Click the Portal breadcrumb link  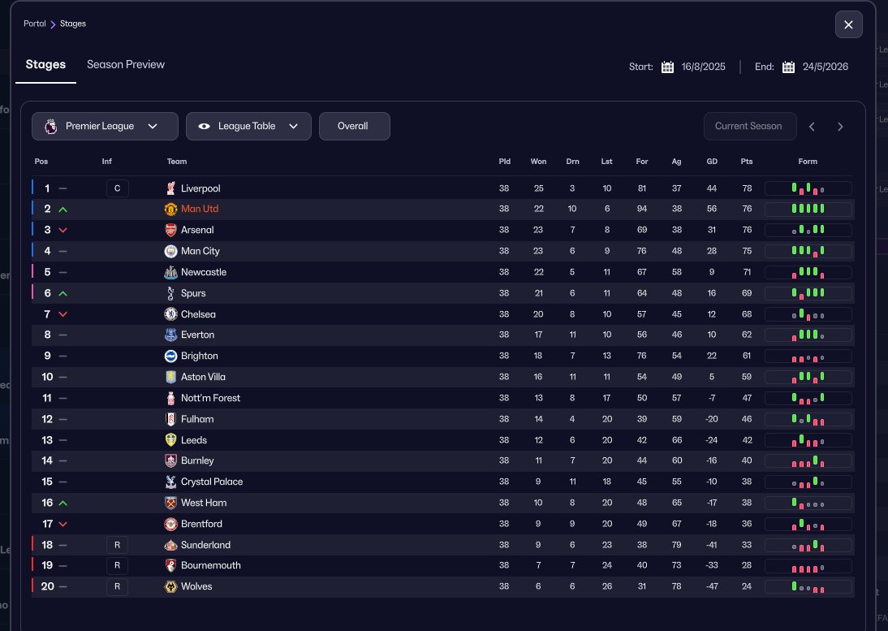click(35, 24)
